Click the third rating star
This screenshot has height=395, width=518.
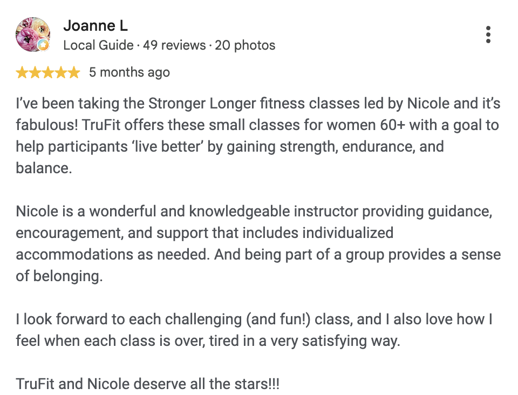pos(48,72)
